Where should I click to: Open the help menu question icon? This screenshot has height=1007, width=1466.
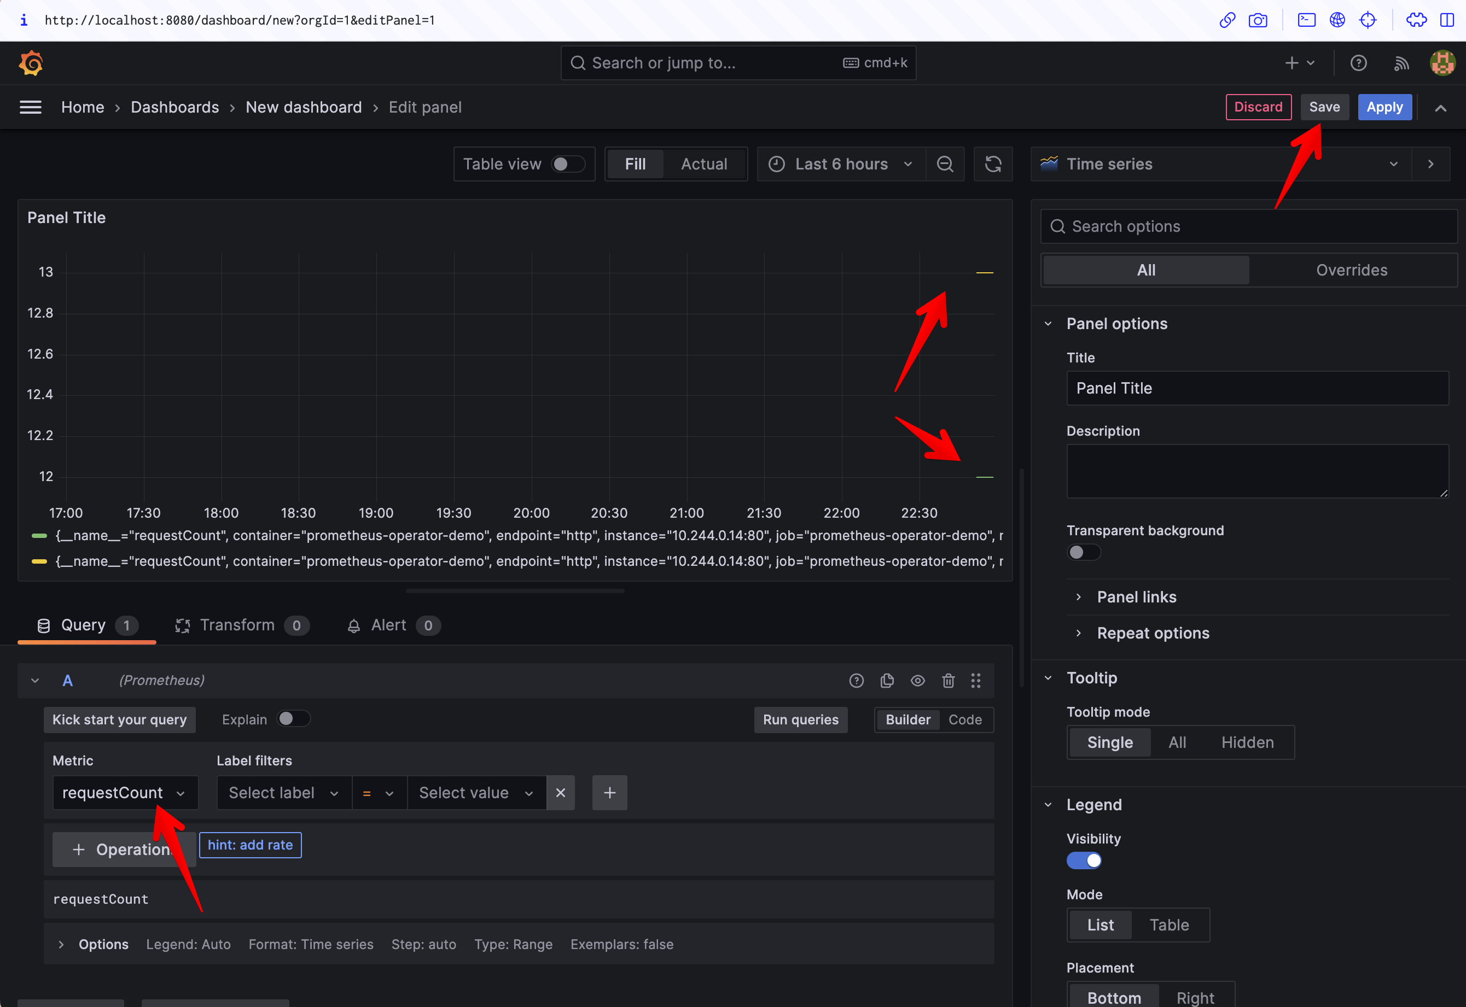pyautogui.click(x=1359, y=62)
